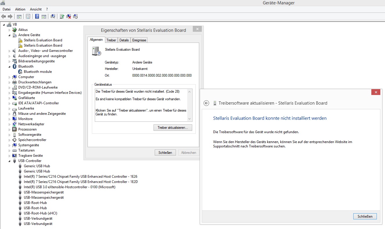Expand Audio-, Video- und Gamecontroller
This screenshot has width=385, height=229.
tap(9, 51)
